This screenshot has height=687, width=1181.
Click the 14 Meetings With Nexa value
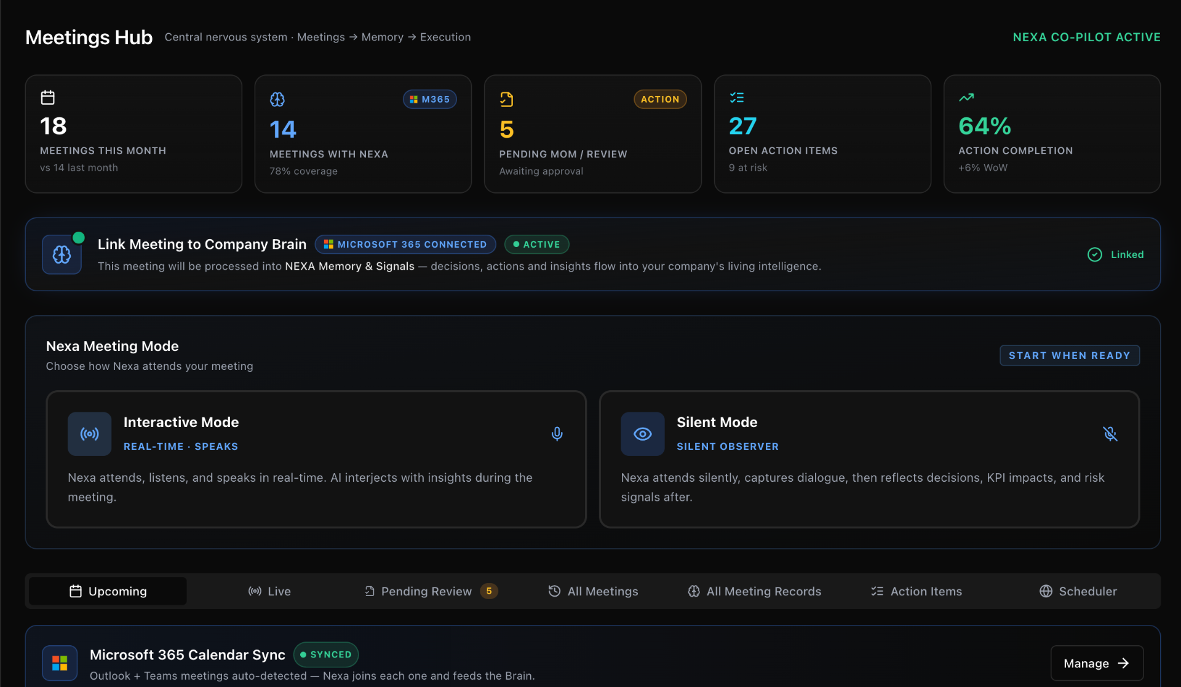(x=283, y=130)
